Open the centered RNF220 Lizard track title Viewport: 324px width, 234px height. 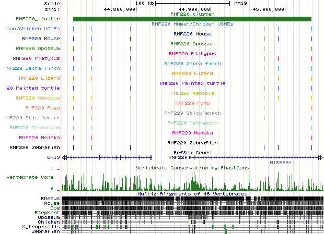click(192, 73)
